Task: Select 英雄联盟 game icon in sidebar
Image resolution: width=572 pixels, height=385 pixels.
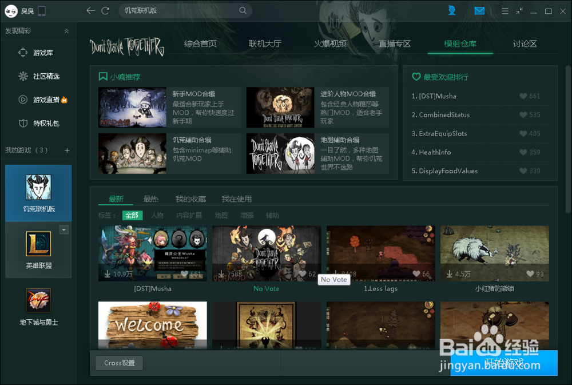Action: tap(38, 244)
